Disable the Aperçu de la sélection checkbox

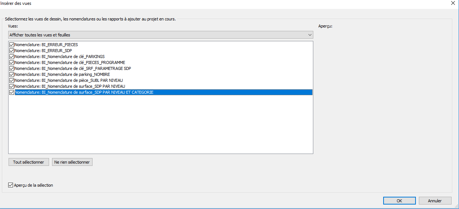[x=10, y=185]
